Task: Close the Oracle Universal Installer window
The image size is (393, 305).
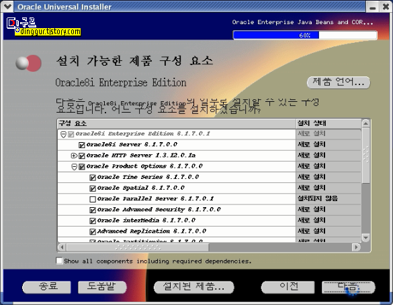Action: tap(386, 7)
